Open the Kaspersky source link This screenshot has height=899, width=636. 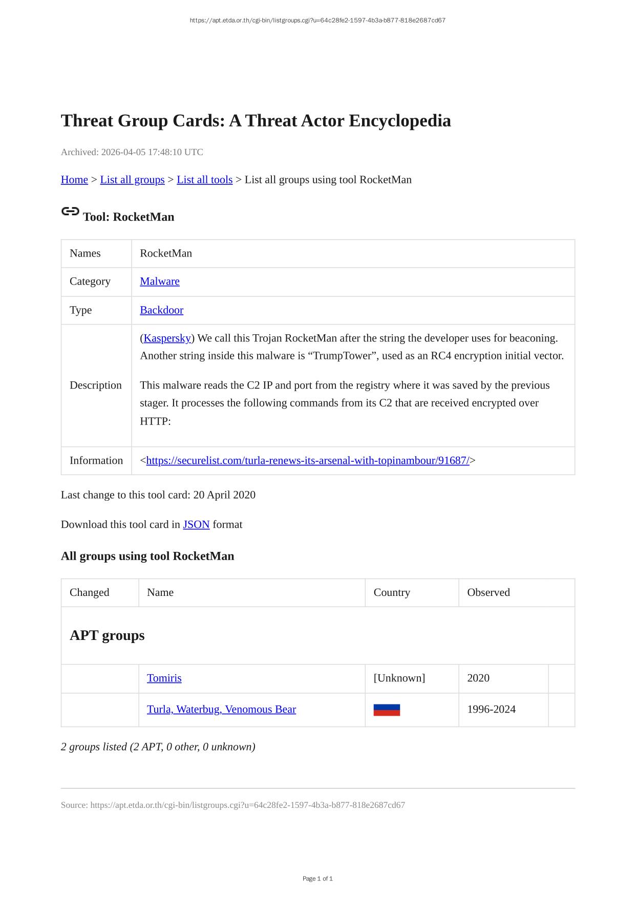(167, 338)
